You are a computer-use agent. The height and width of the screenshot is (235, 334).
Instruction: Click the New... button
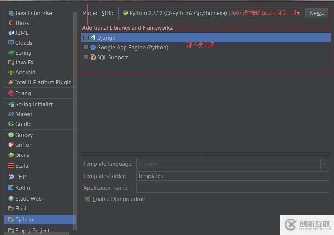[316, 13]
